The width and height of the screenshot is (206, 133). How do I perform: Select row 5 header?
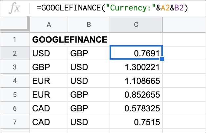point(15,94)
